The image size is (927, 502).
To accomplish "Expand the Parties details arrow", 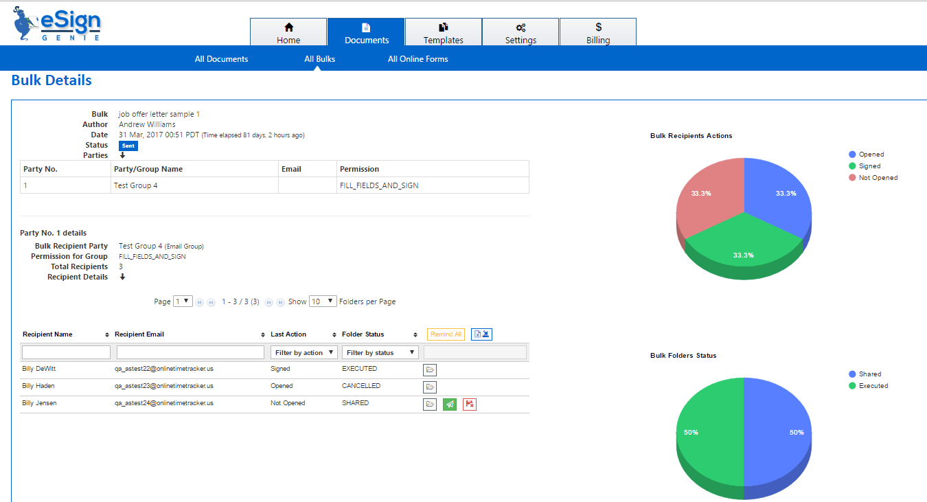I will (122, 155).
